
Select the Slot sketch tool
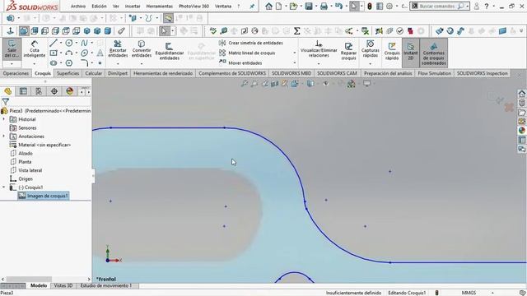(x=53, y=62)
